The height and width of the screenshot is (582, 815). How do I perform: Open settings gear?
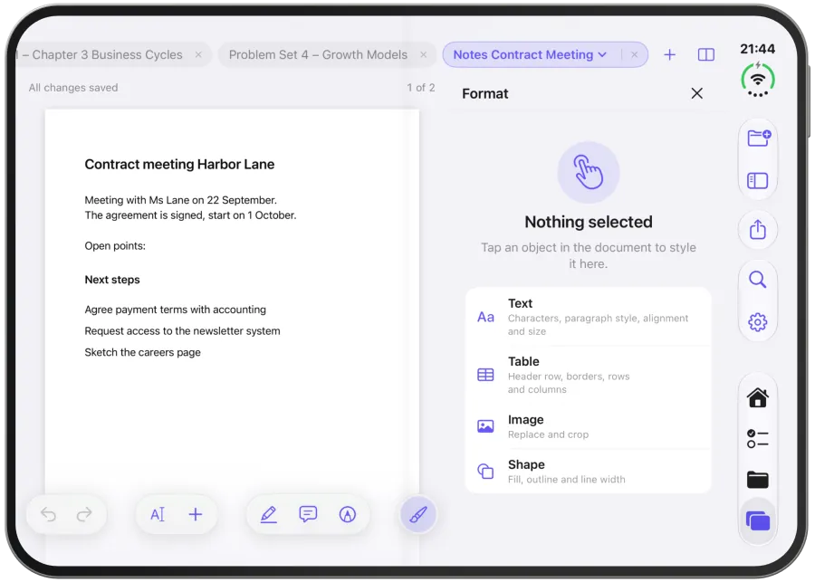point(758,322)
